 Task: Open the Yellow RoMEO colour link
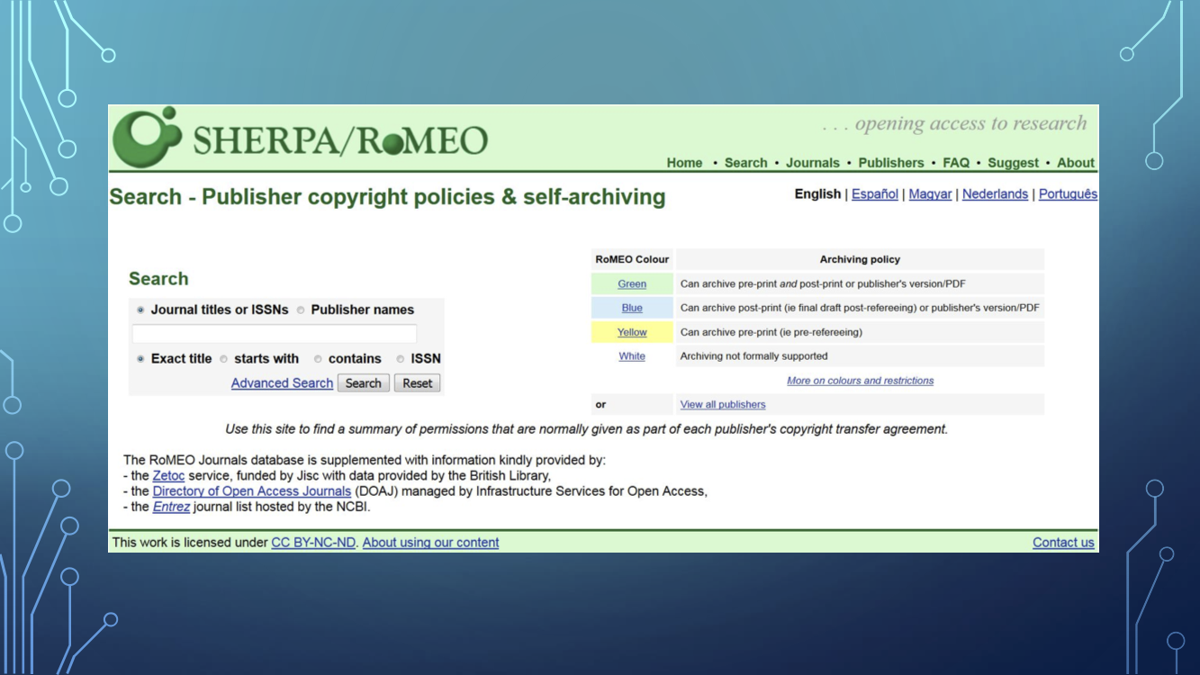click(632, 332)
